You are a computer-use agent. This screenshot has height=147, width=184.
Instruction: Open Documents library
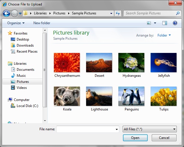pos(25,70)
